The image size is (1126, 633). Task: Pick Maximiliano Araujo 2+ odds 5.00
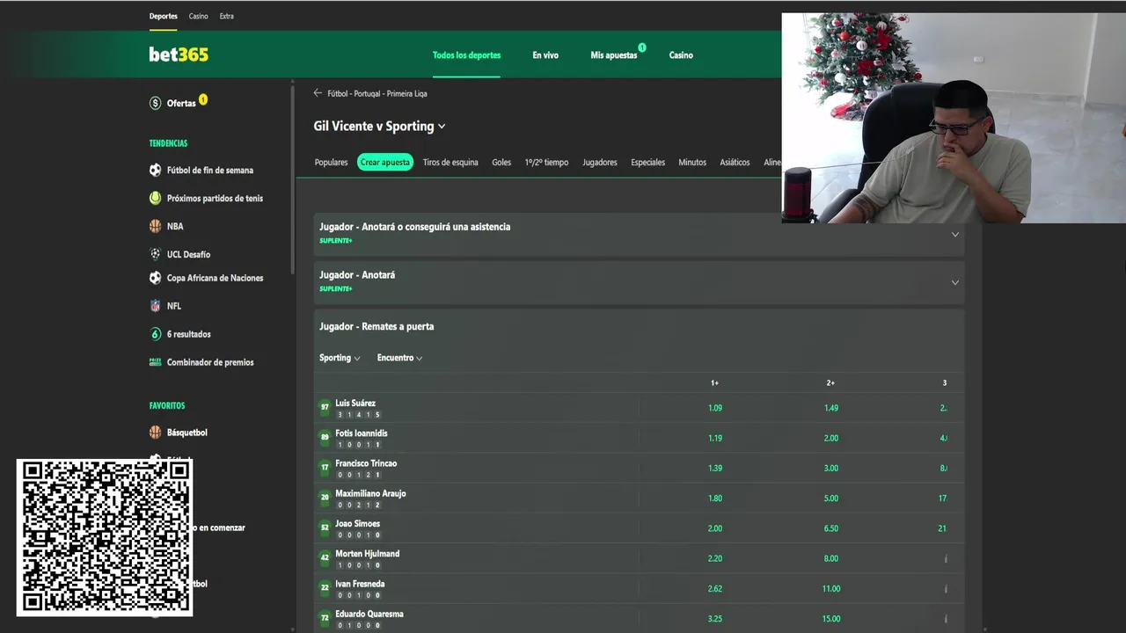click(x=831, y=498)
